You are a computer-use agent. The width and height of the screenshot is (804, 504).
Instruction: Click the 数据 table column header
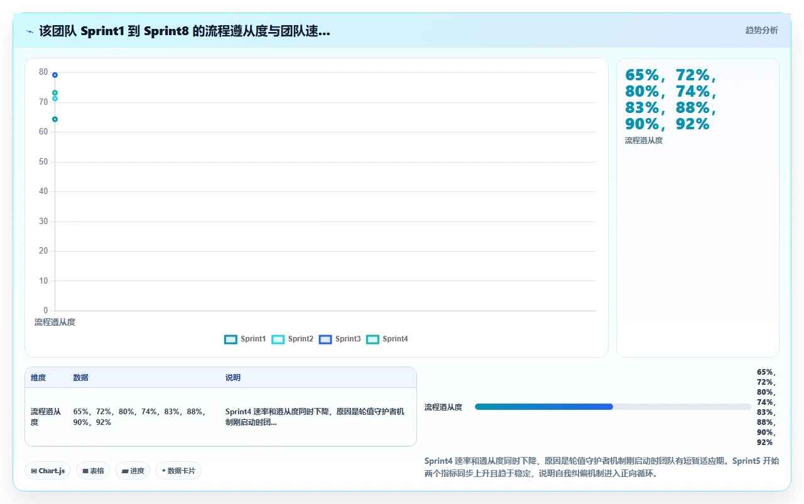click(x=80, y=378)
